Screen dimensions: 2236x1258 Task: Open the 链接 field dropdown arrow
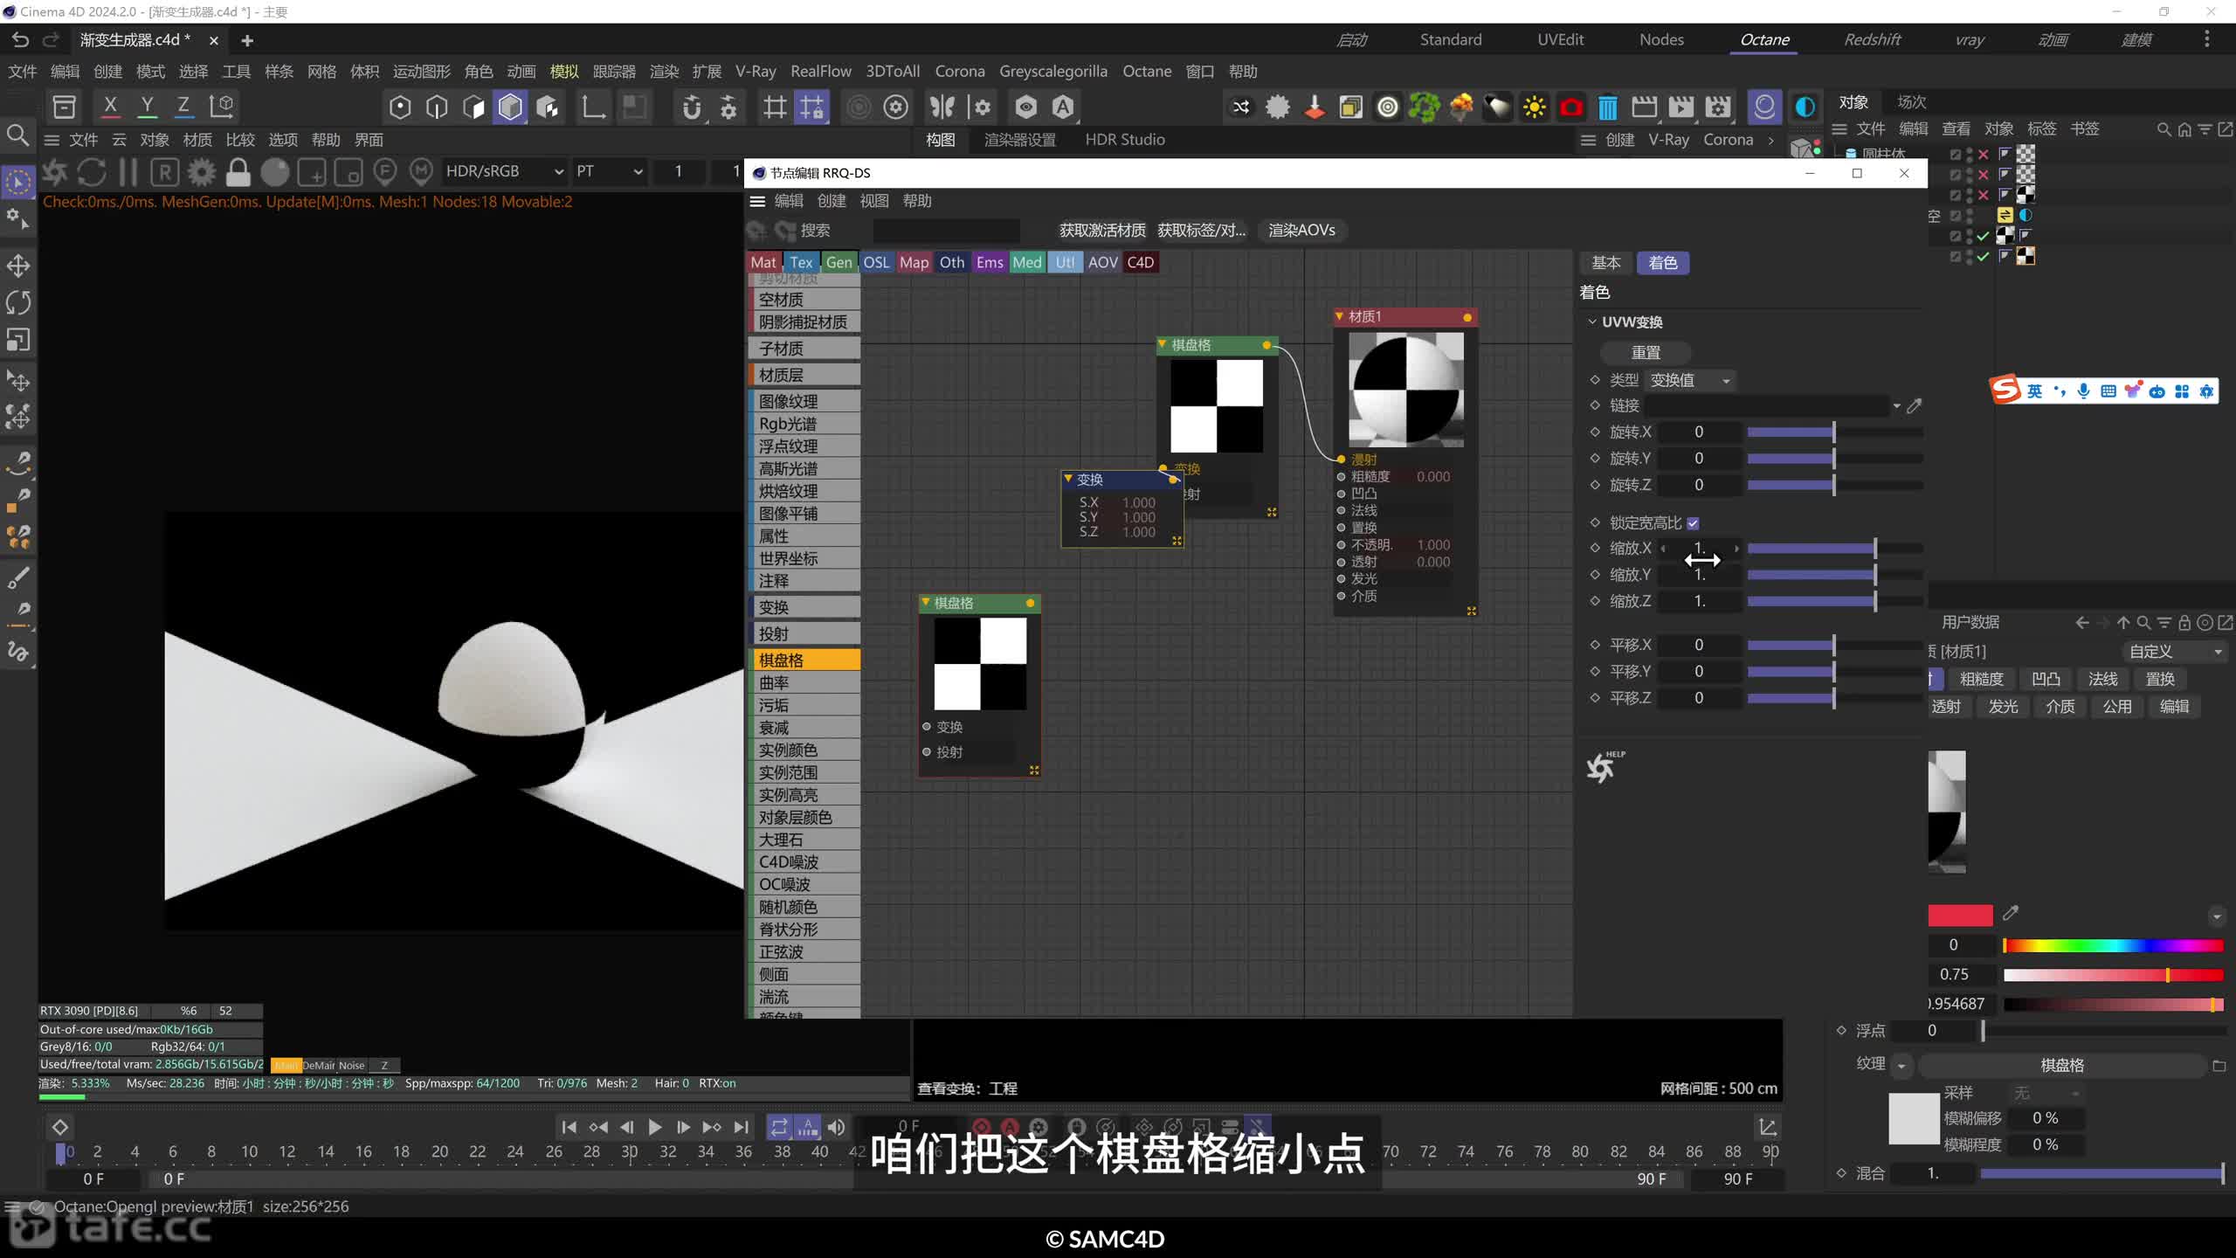tap(1896, 406)
